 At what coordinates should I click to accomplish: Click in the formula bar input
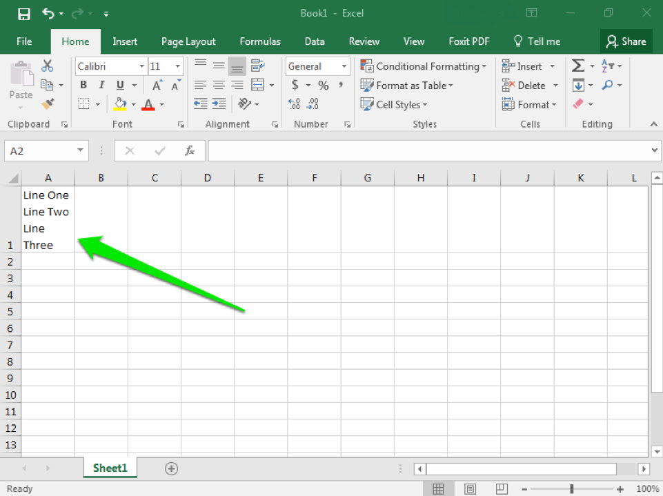428,150
